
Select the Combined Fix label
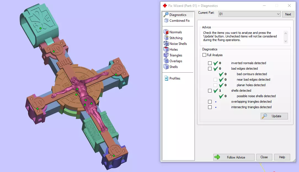click(179, 21)
